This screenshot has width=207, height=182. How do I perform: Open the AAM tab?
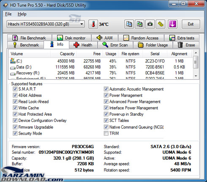[104, 38]
